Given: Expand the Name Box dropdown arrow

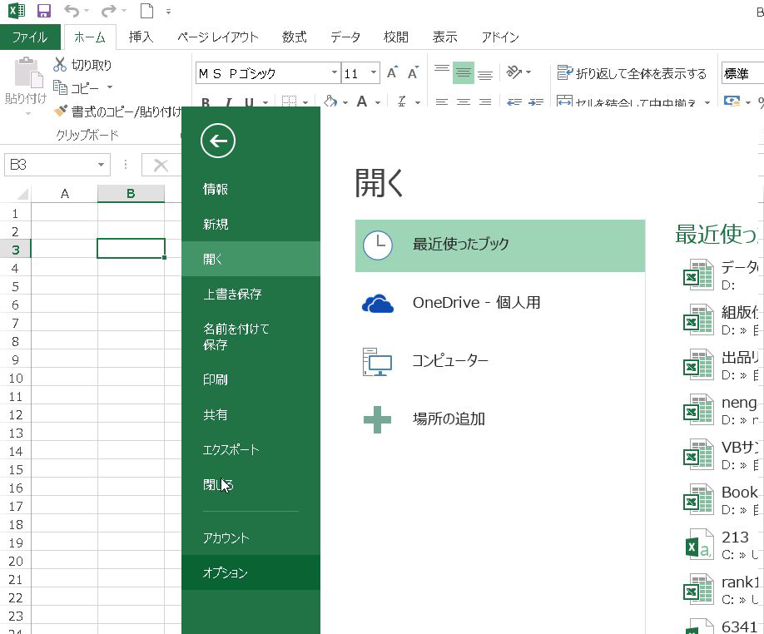Looking at the screenshot, I should click(101, 165).
